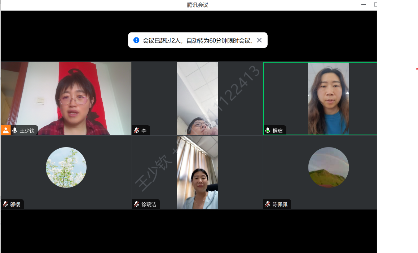Click the 徐瑞洁 name label
Viewport: 418px width, 253px height.
pos(149,204)
